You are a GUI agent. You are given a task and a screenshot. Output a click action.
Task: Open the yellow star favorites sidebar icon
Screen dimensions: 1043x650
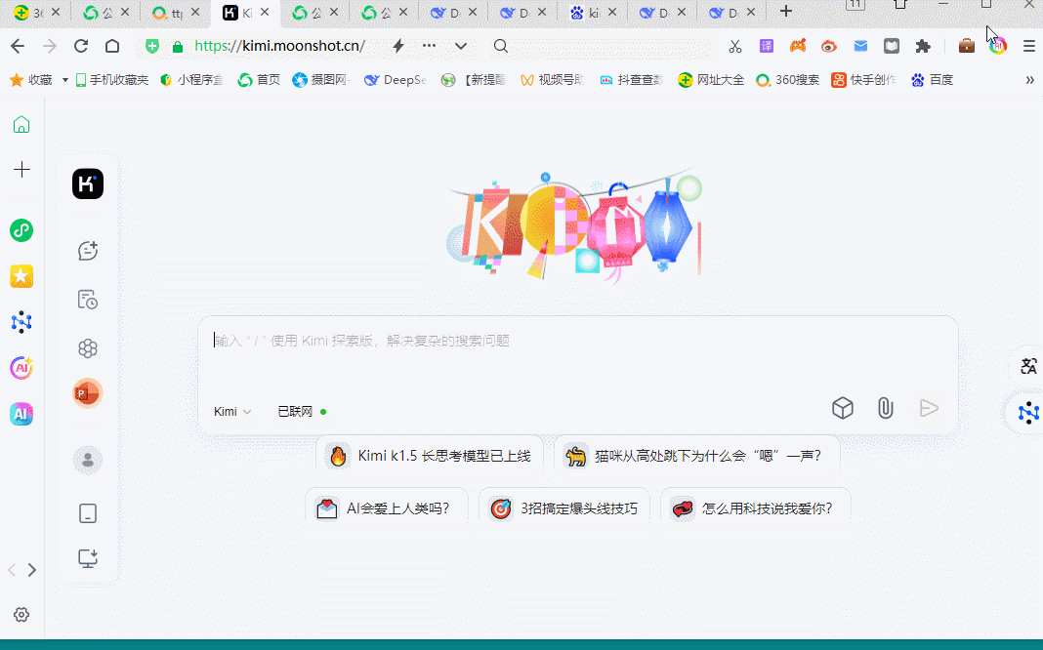pyautogui.click(x=21, y=276)
